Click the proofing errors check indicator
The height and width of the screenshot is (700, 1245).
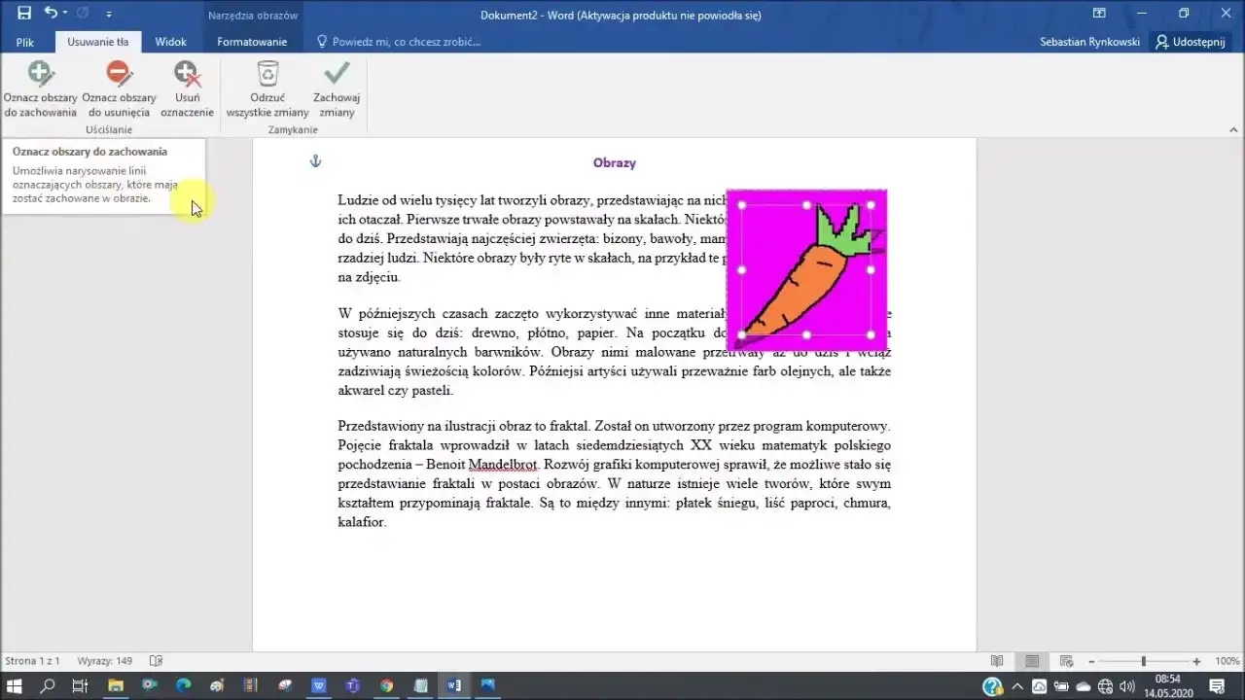click(156, 661)
